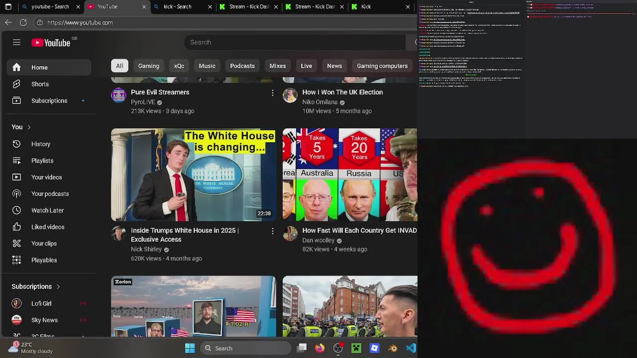Open Sky News subscription channel

tap(49, 320)
